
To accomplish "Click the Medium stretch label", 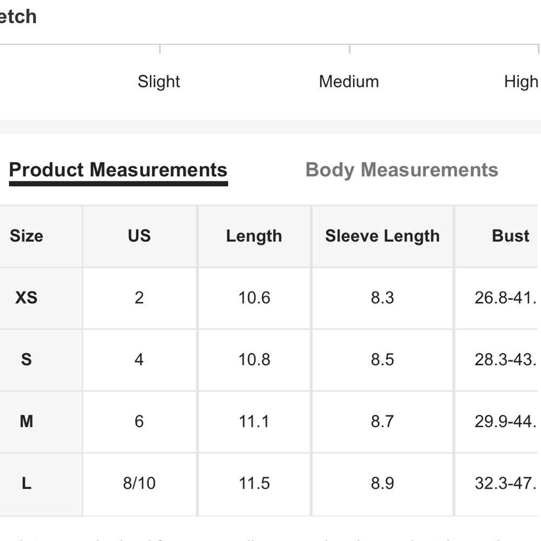I will click(349, 82).
